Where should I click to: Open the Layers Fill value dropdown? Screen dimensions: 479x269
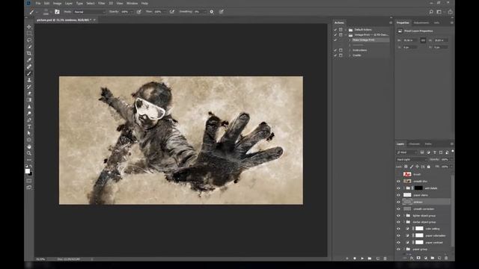coord(451,167)
